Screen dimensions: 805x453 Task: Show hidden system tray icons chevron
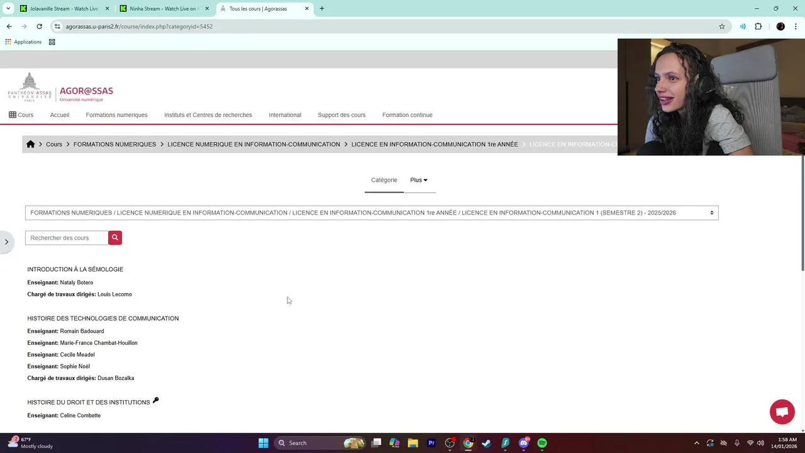pyautogui.click(x=696, y=443)
